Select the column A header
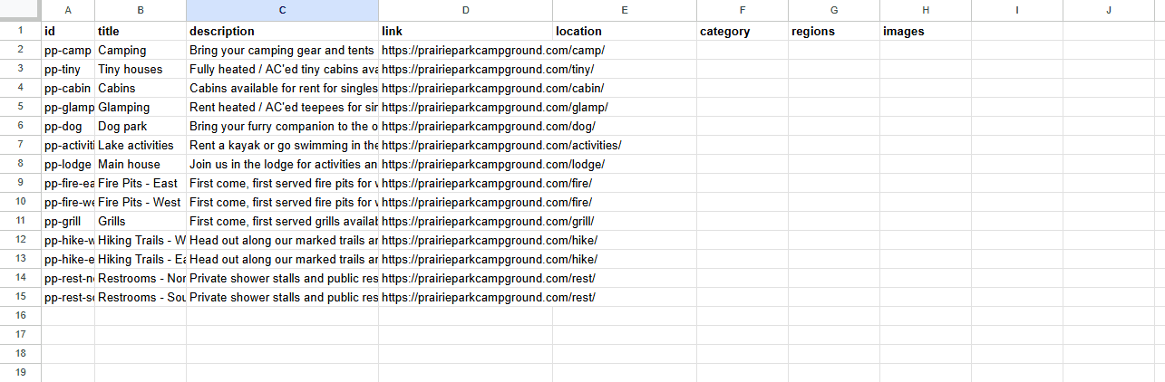The image size is (1165, 382). click(68, 10)
